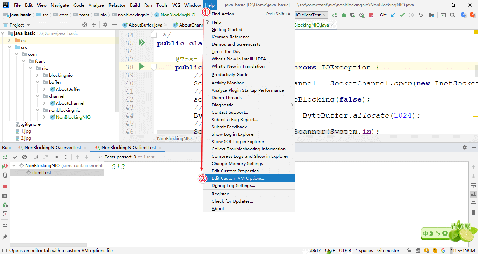The height and width of the screenshot is (254, 478).
Task: Expand the AboutBuffer class node
Action: 44,89
